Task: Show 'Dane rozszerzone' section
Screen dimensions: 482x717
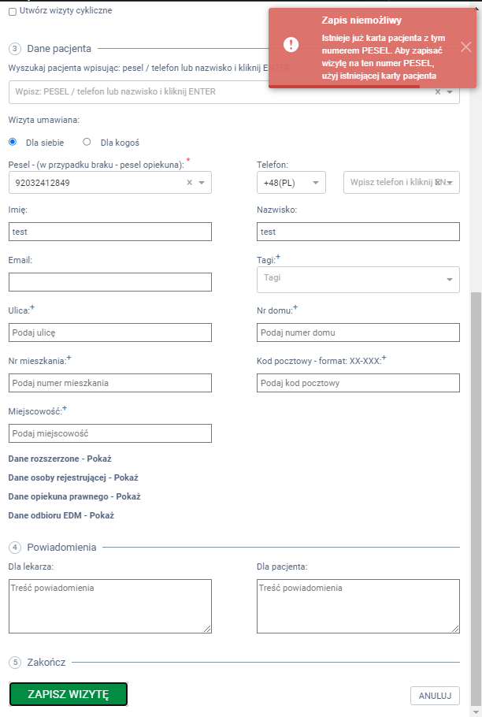Action: tap(65, 459)
